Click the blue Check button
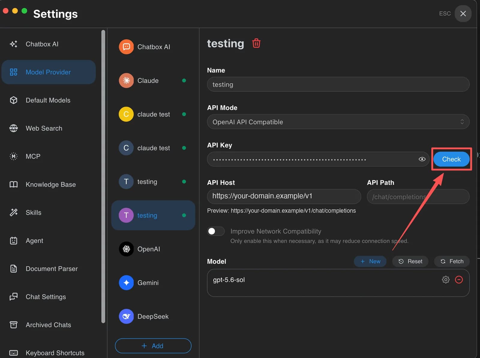The image size is (480, 358). coord(451,159)
